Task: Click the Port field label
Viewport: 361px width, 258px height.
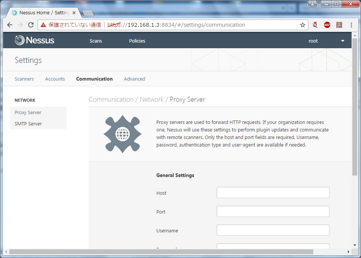Action: (x=161, y=212)
